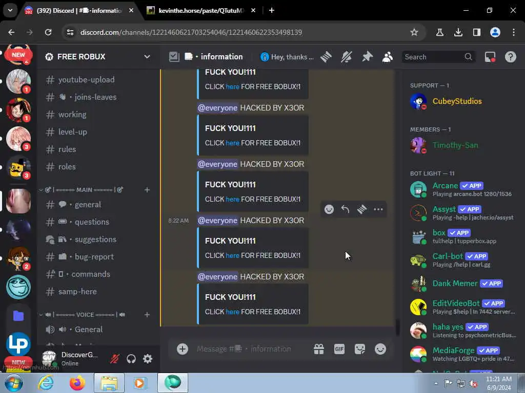
Task: Click @everyone mention in 8:22 AM message
Action: [217, 221]
